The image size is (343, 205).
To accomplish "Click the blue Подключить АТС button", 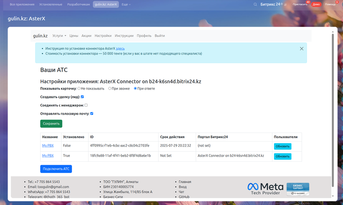I will tap(56, 169).
